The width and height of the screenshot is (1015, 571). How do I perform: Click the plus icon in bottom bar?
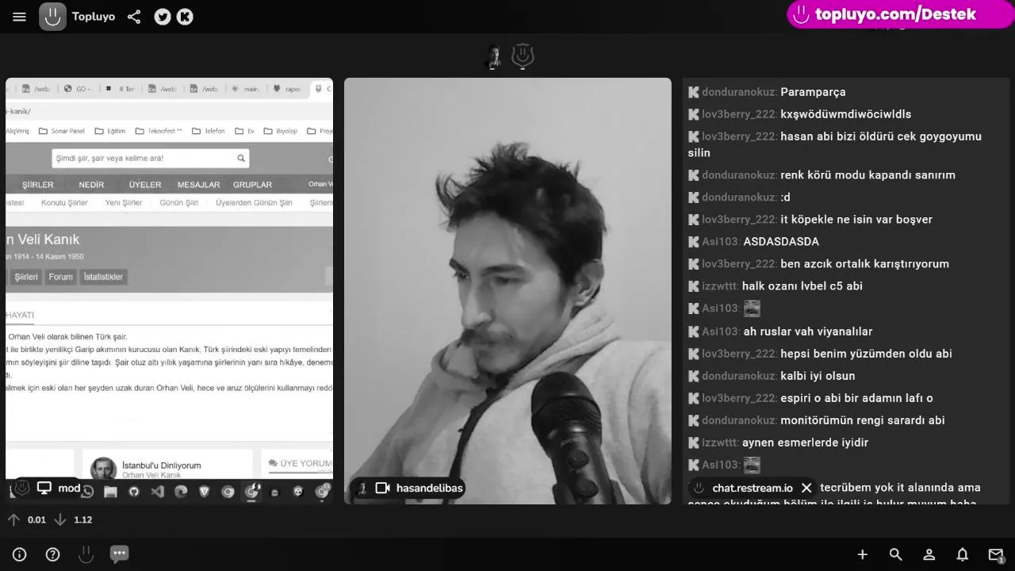tap(863, 554)
